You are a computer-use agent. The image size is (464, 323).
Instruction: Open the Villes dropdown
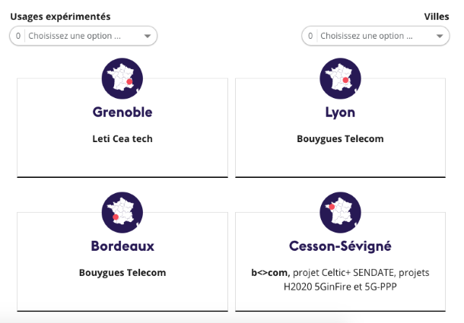(376, 36)
